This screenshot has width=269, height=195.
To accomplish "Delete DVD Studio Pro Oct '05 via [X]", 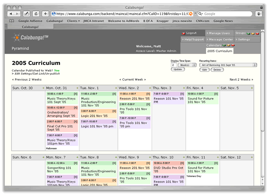I will 182,163.
